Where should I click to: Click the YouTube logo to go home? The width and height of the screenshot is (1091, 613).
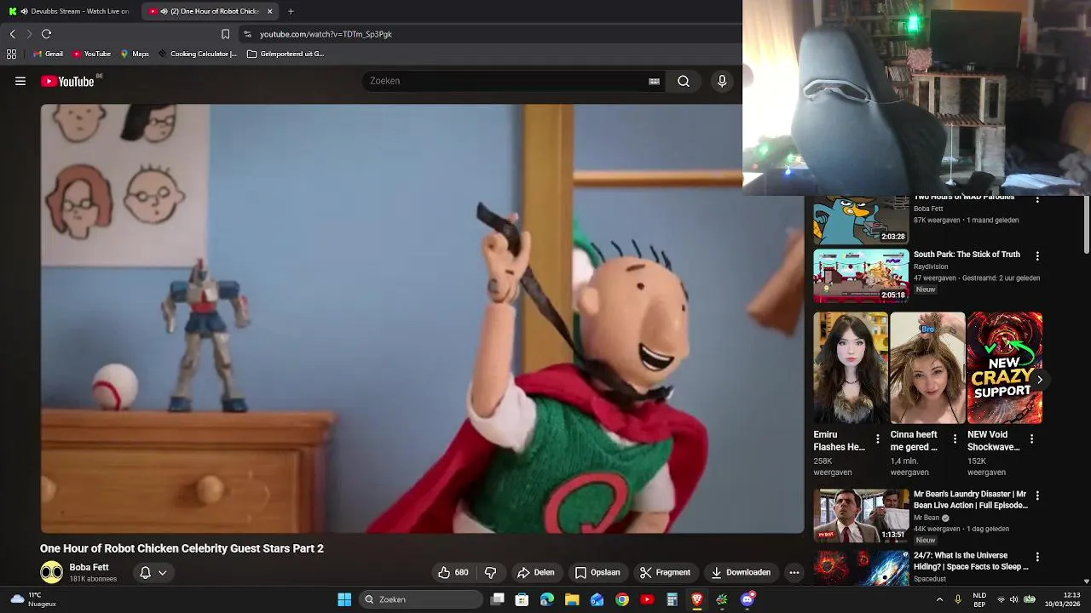coord(67,81)
